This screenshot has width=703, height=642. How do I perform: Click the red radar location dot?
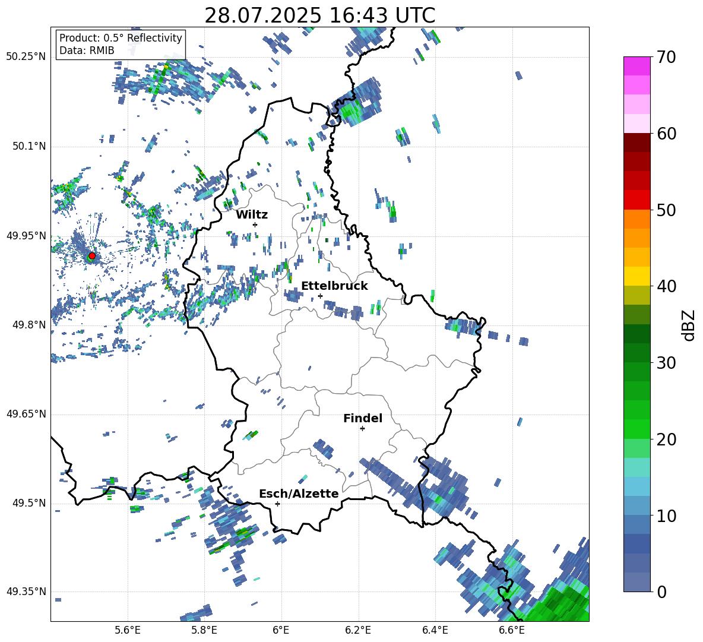pyautogui.click(x=92, y=256)
